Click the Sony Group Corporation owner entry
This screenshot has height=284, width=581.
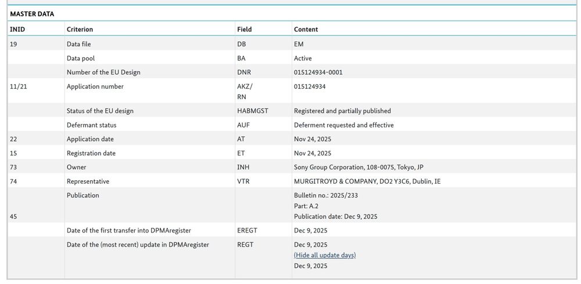coord(358,167)
